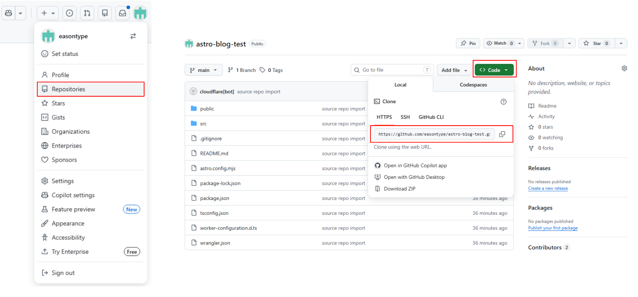The height and width of the screenshot is (297, 638).
Task: Open Organizations in user menu
Action: [90, 131]
